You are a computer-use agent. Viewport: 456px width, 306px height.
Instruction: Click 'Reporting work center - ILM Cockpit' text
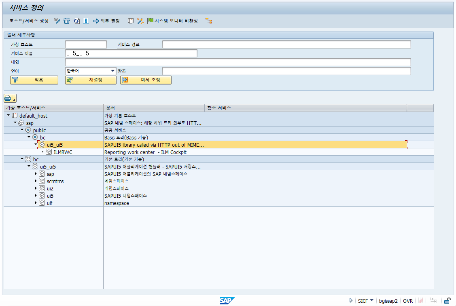pyautogui.click(x=145, y=152)
